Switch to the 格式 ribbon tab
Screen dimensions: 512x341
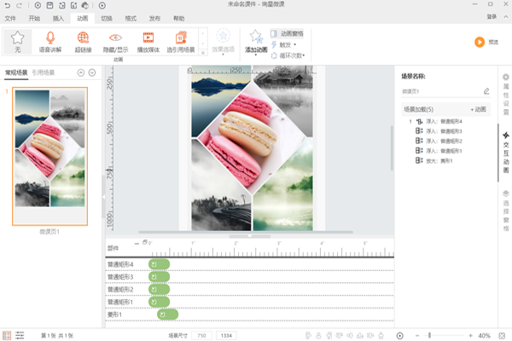click(131, 18)
